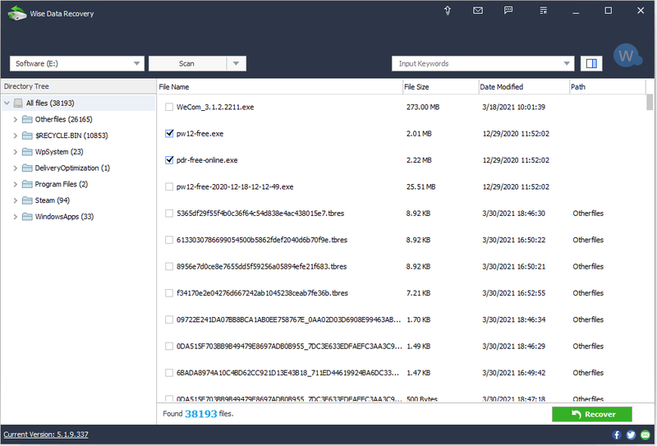657x446 pixels.
Task: Select the DeliveryOptimization (1) folder
Action: pyautogui.click(x=72, y=168)
